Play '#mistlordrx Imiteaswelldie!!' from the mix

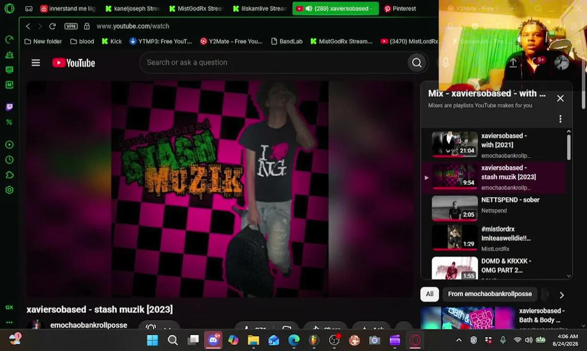click(x=498, y=237)
